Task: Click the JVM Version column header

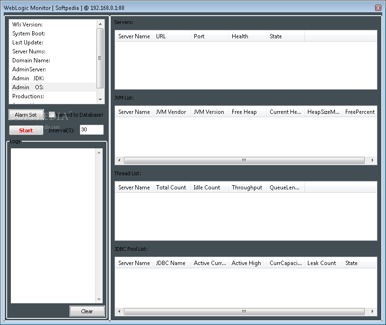Action: [210, 112]
